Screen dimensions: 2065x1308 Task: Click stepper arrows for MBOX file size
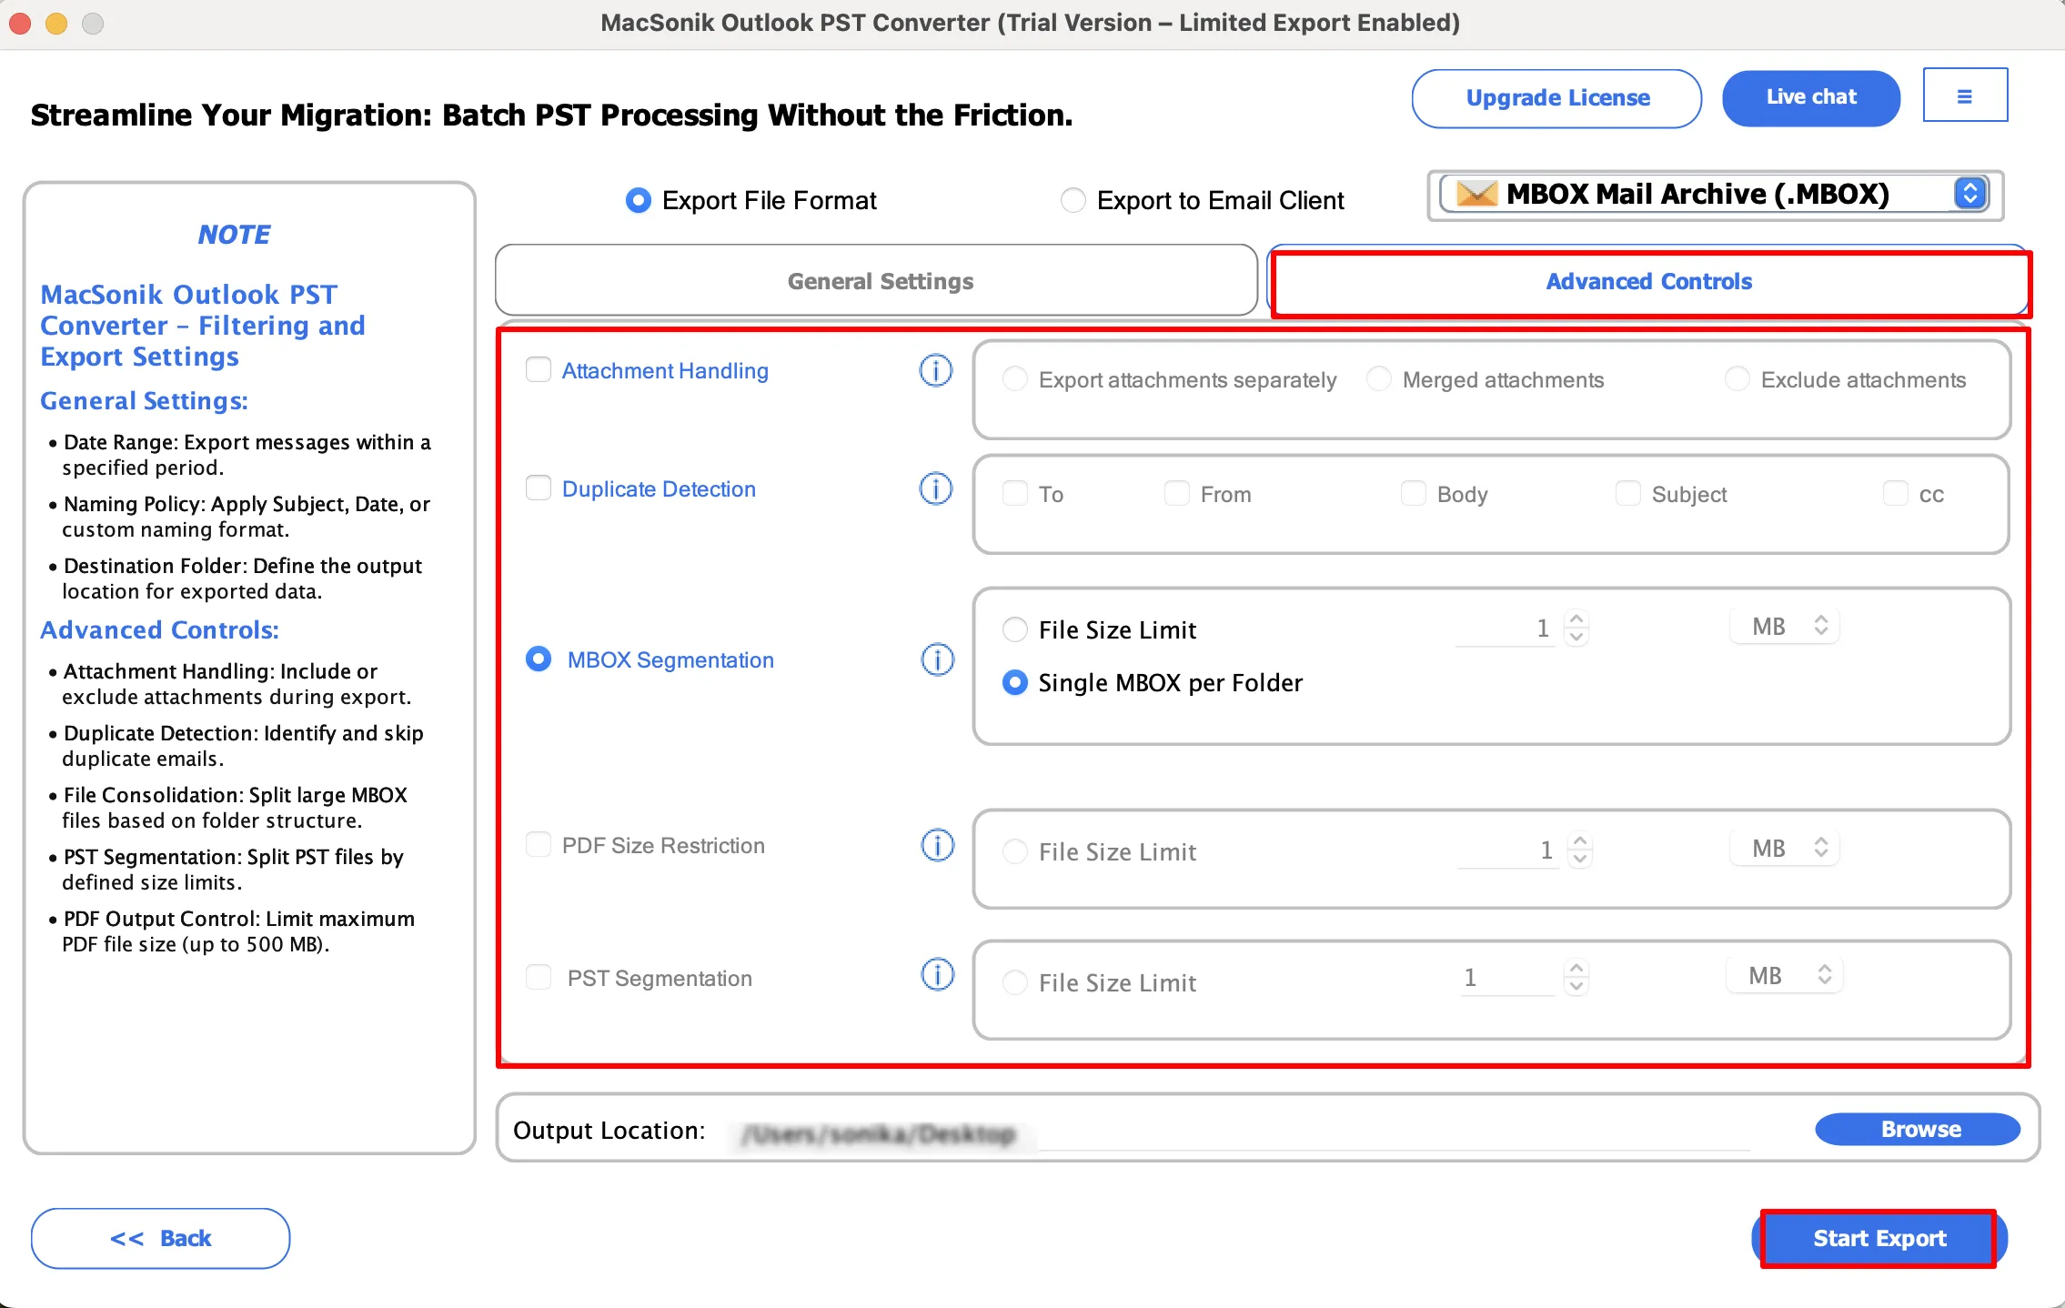1576,628
